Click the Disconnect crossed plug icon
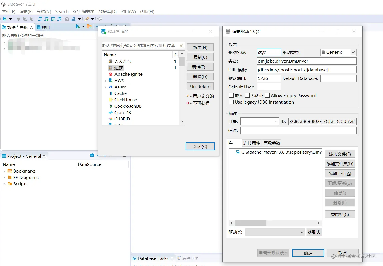 [31, 19]
